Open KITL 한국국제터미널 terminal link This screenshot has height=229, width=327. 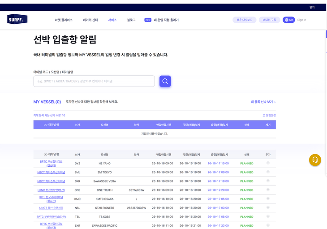pyautogui.click(x=51, y=199)
